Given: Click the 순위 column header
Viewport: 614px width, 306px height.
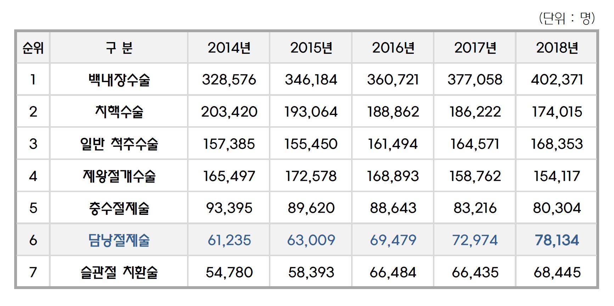Looking at the screenshot, I should tap(33, 48).
